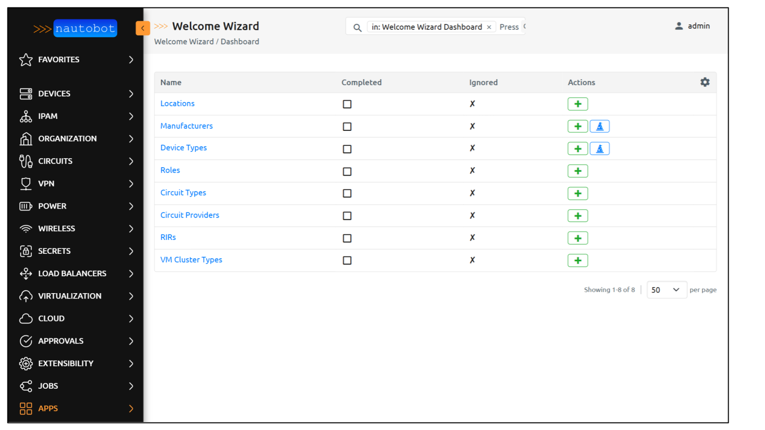Click the nautobot logo
This screenshot has height=430, width=765.
[x=85, y=28]
